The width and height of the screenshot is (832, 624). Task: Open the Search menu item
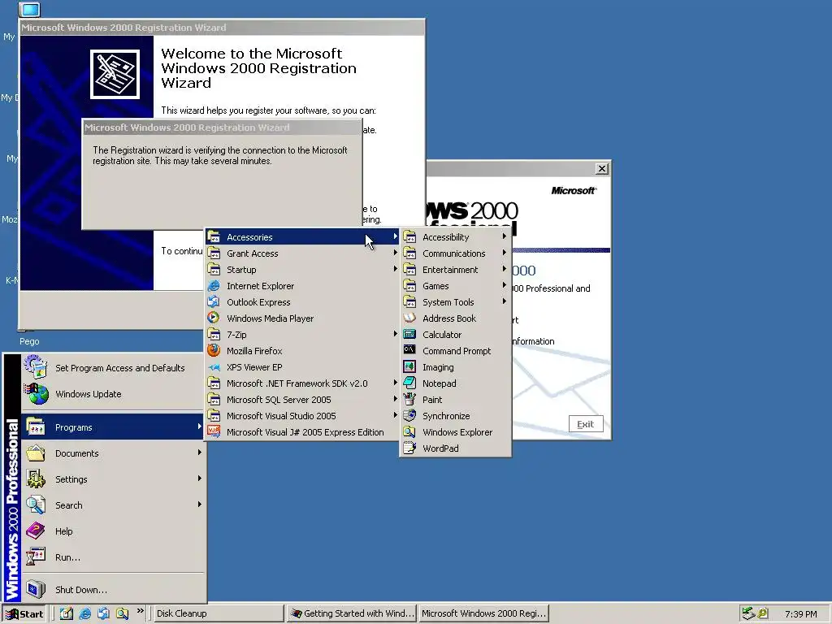pos(113,505)
